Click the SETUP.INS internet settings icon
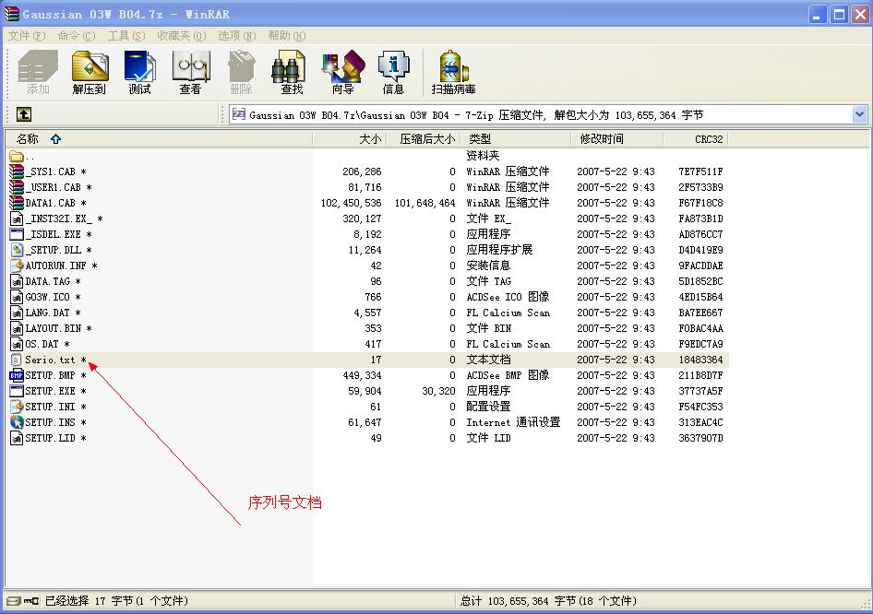 pos(17,422)
